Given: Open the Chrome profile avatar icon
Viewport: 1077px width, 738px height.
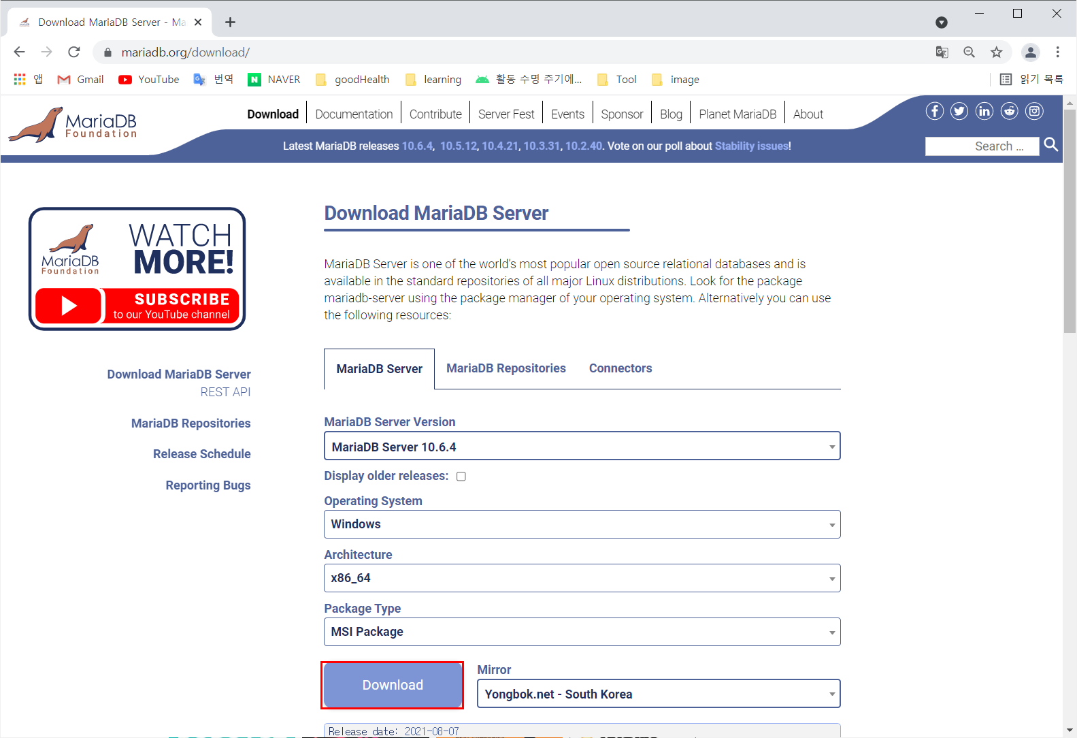Looking at the screenshot, I should click(1031, 52).
